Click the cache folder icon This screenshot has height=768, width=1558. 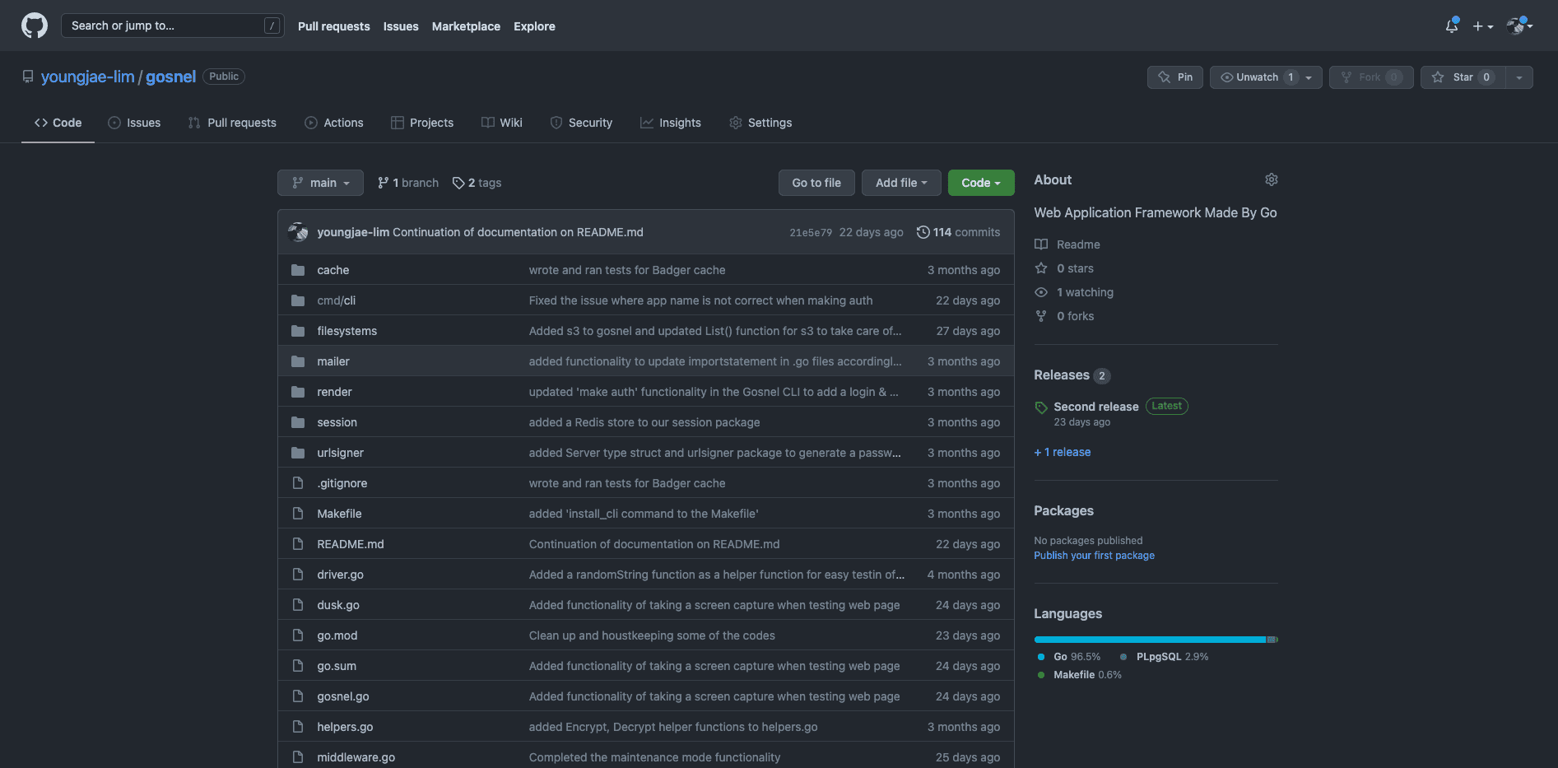298,270
